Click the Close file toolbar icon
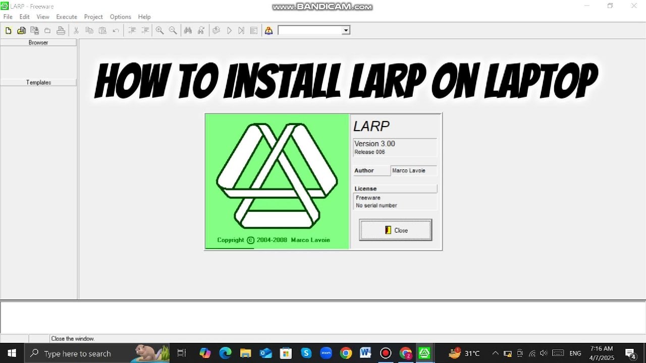Viewport: 646px width, 363px height. click(x=47, y=31)
